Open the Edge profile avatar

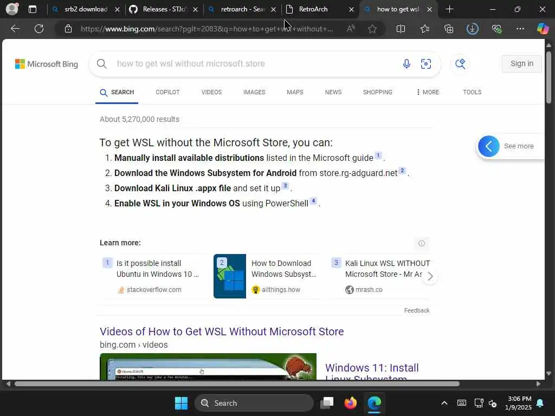(x=12, y=9)
